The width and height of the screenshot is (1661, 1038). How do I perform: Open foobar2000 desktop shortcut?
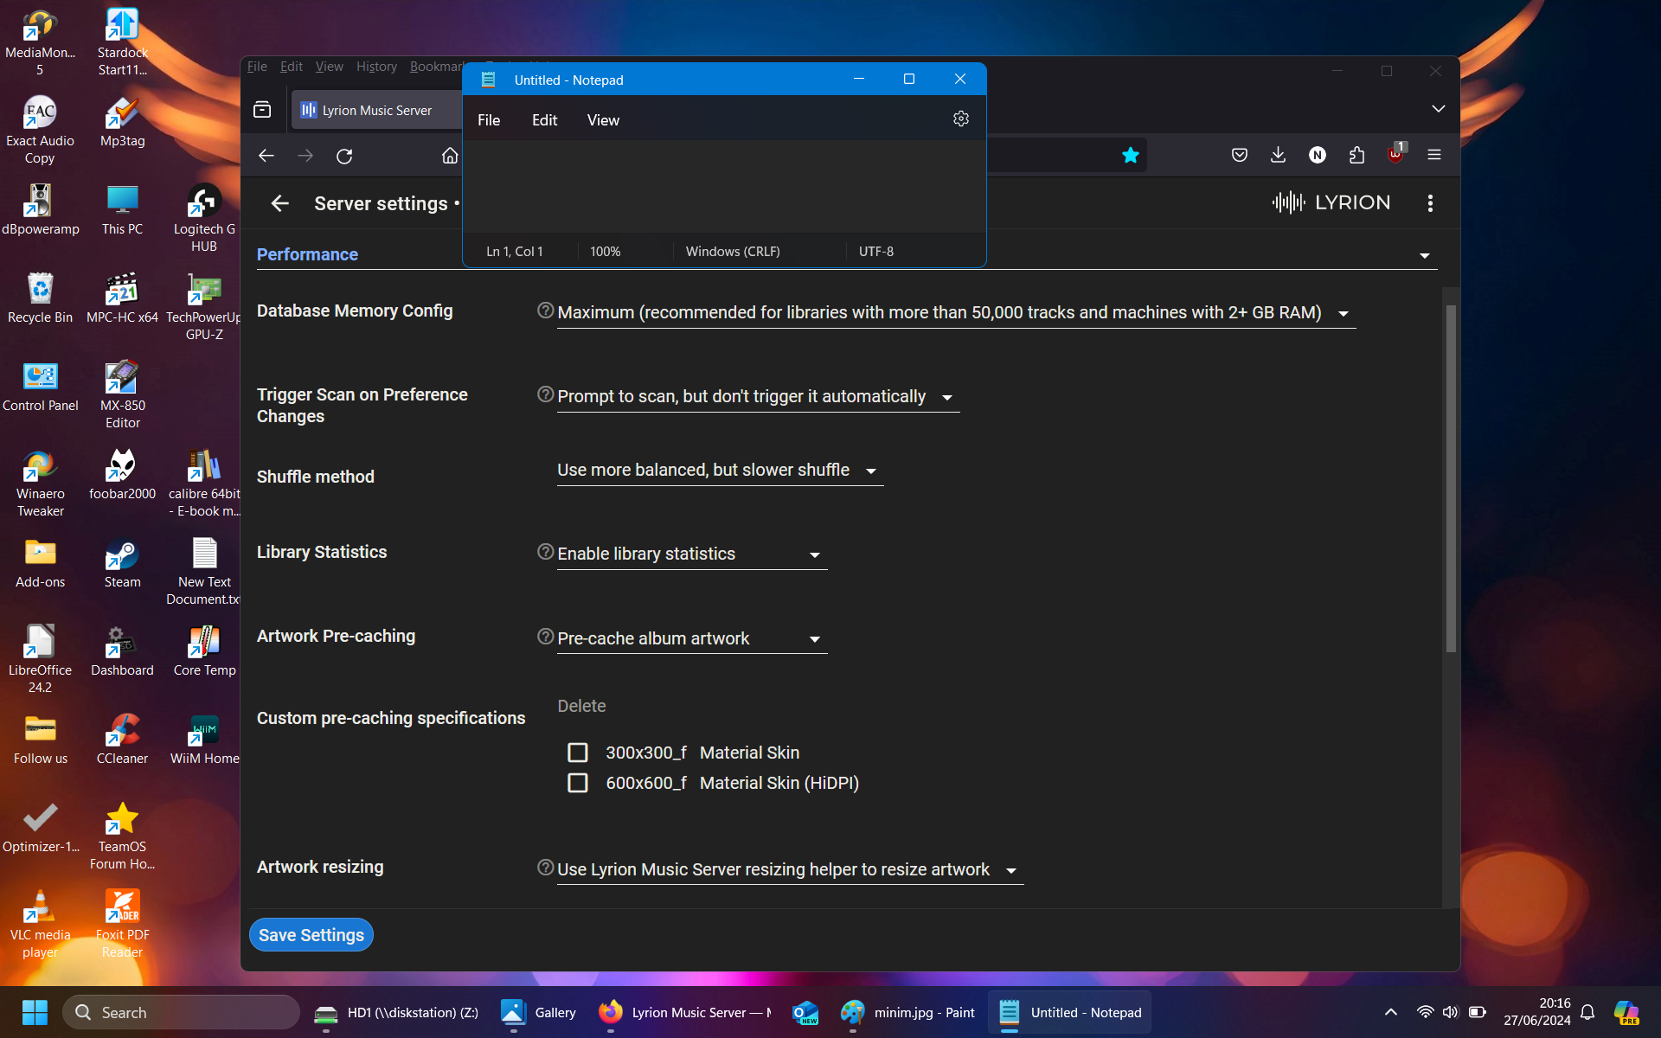[x=122, y=476]
